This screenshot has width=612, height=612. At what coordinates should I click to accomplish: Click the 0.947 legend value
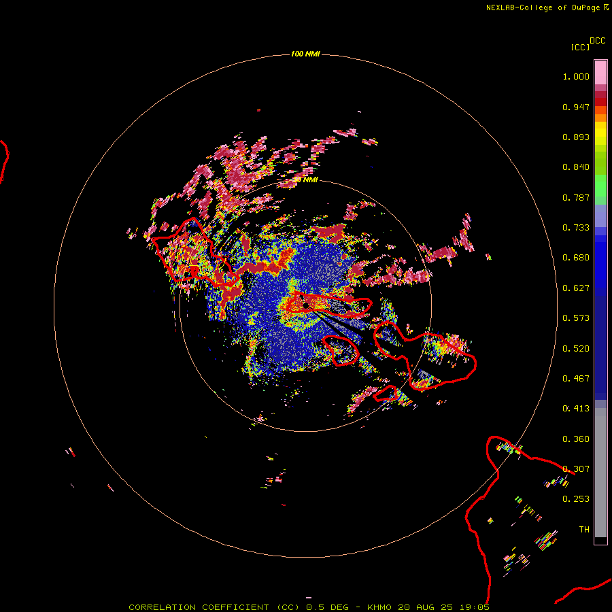pyautogui.click(x=576, y=107)
